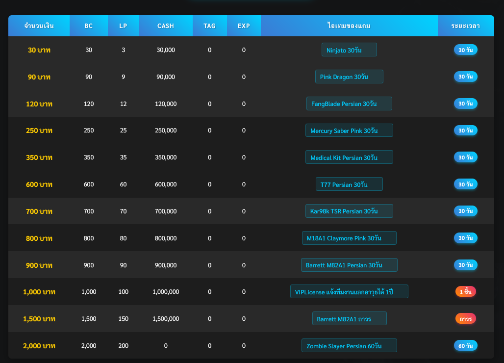Click the ไอเทมของแถม column header
Image resolution: width=504 pixels, height=363 pixels.
click(349, 26)
